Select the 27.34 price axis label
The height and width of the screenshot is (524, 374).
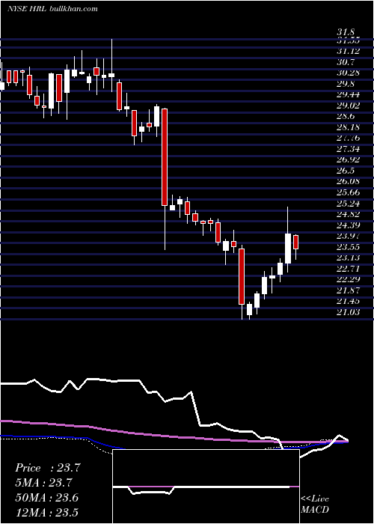[x=349, y=149]
